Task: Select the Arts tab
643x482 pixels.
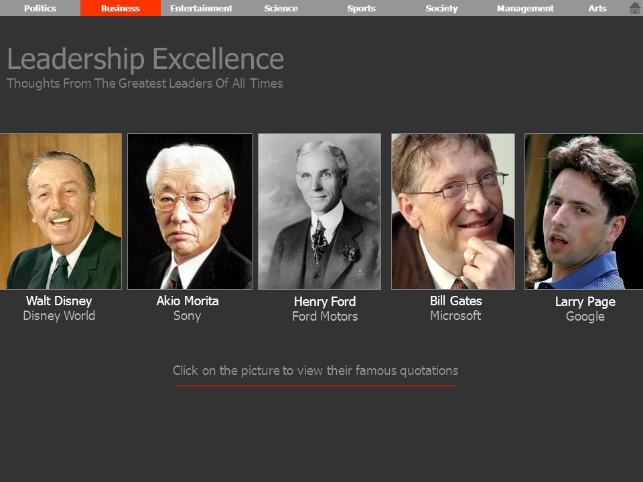Action: tap(597, 8)
